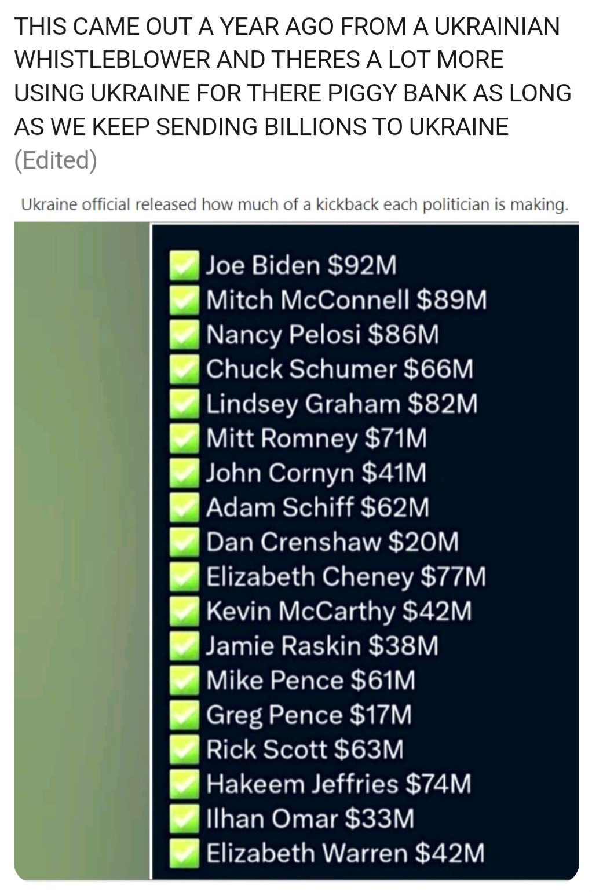Click the Ukraine official kickback caption
The width and height of the screenshot is (592, 892).
pyautogui.click(x=294, y=204)
